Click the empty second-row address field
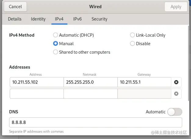The image size is (191, 139). pos(37,94)
